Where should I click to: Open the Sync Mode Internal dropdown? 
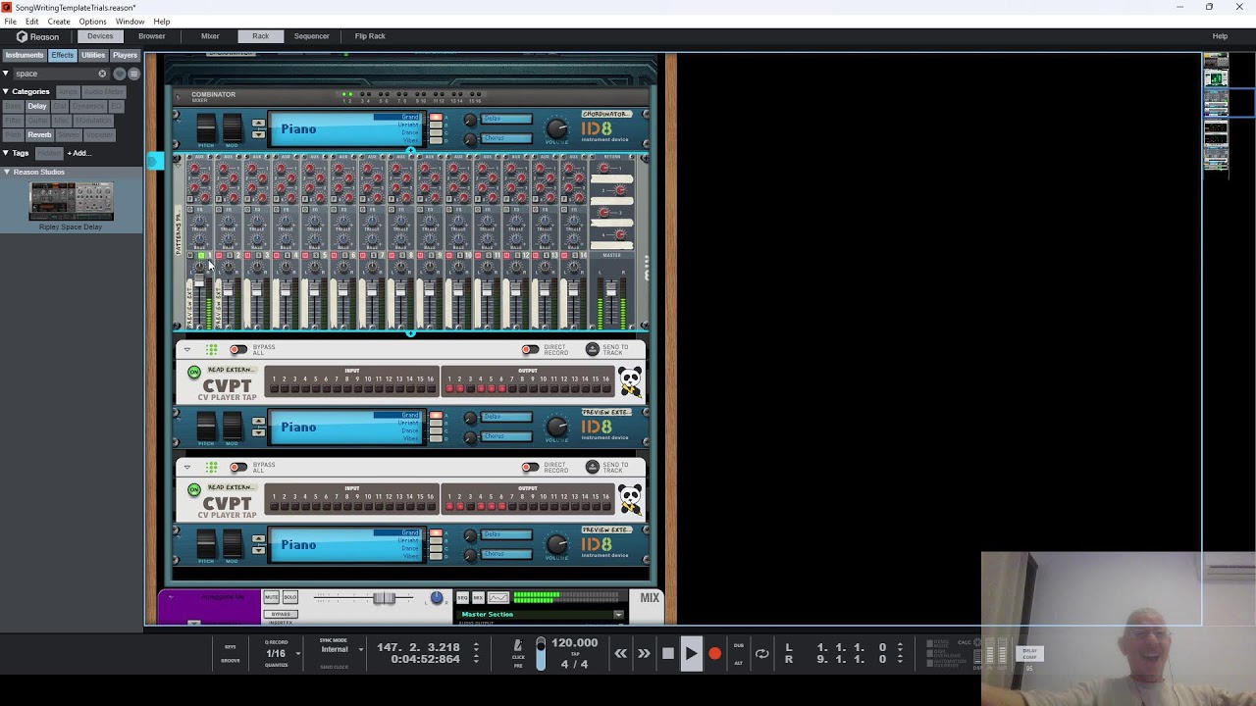360,649
